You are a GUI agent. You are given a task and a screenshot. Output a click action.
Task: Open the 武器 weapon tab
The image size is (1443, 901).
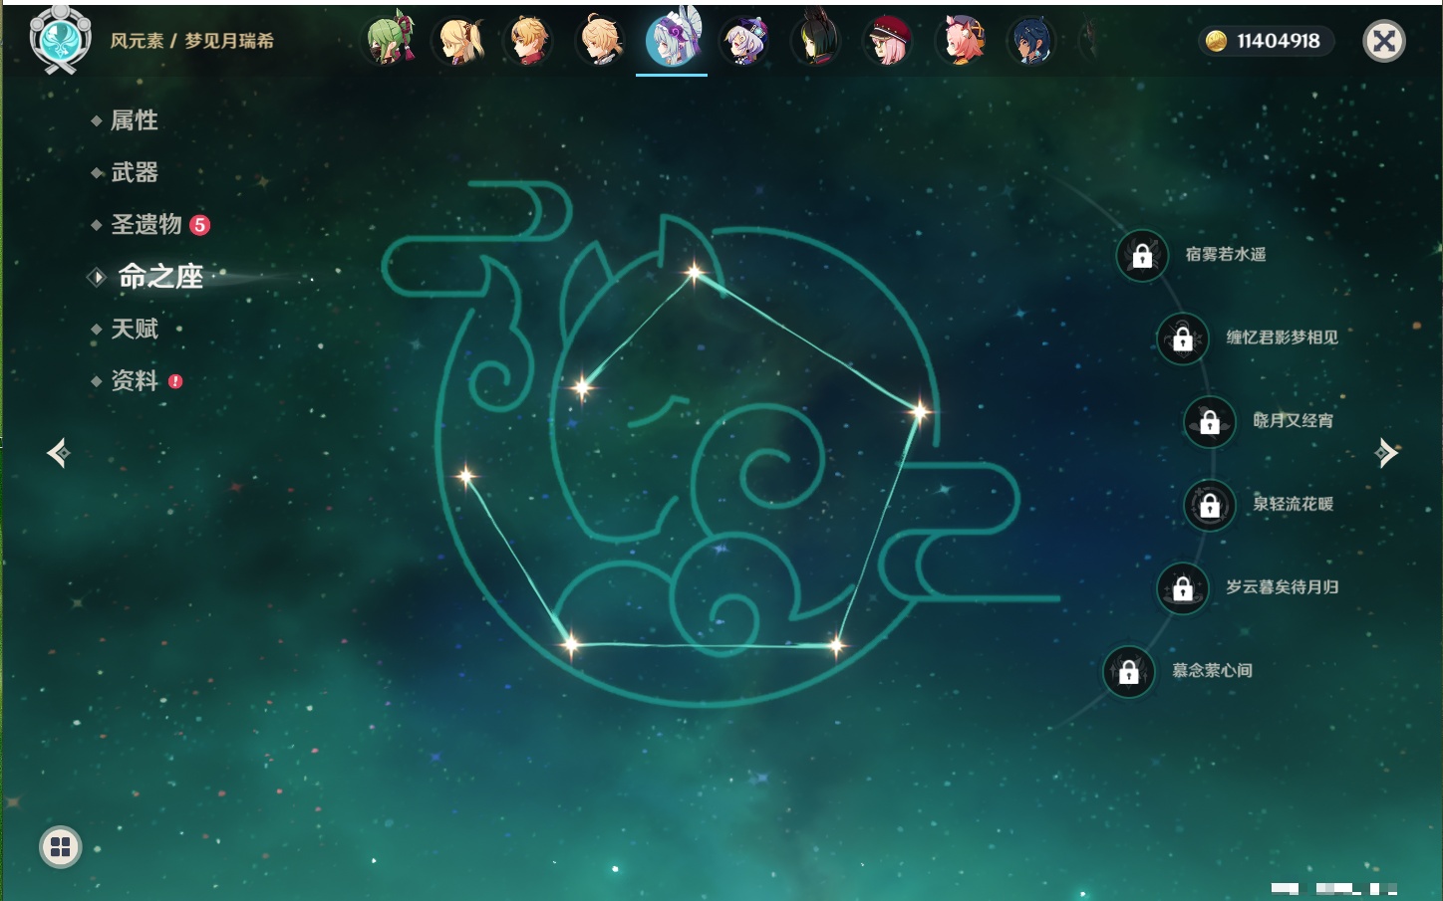point(134,172)
